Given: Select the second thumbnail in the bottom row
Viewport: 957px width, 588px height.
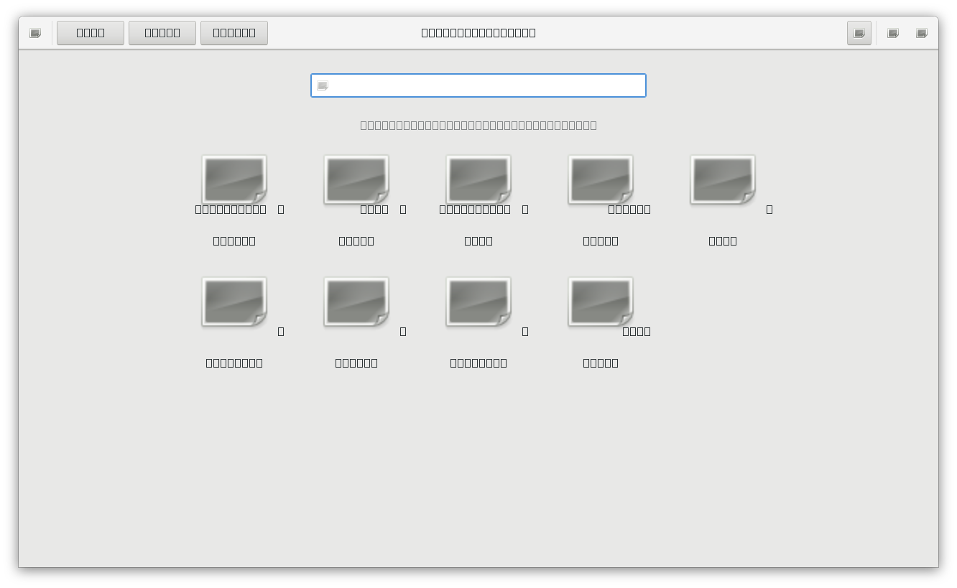Looking at the screenshot, I should [x=356, y=302].
